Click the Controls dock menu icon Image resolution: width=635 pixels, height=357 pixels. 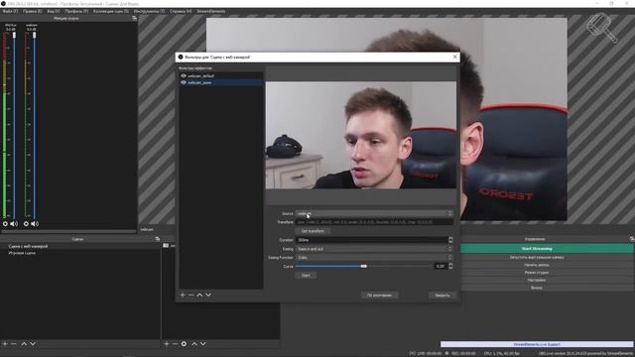(632, 239)
